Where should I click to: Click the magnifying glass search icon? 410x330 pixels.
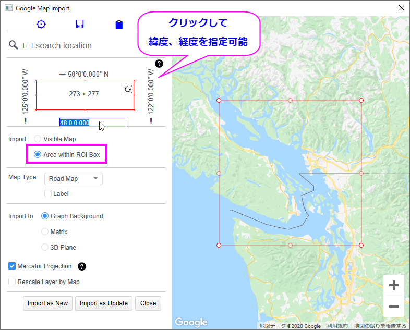14,45
